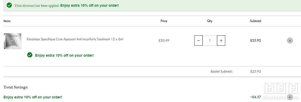Click the green 10% off text under the product
The height and width of the screenshot is (102, 301).
64,55
